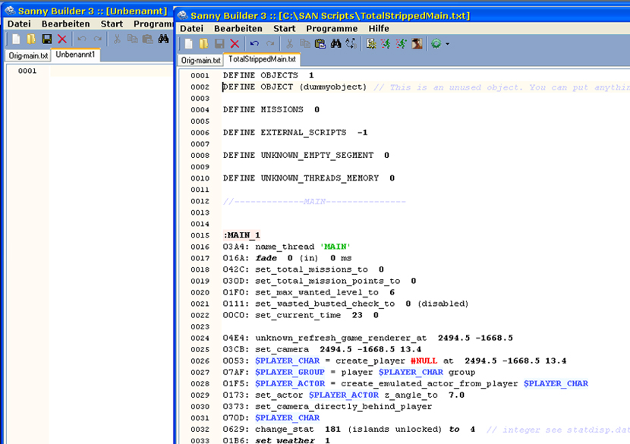Open Hilfe menu

[378, 29]
